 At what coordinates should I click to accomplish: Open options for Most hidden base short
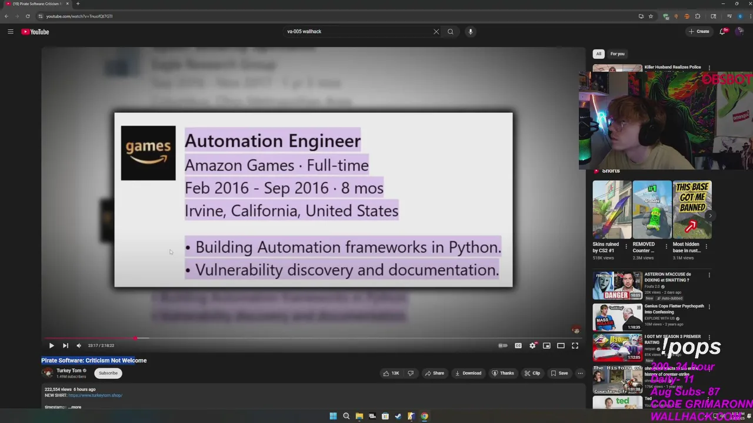tap(706, 246)
